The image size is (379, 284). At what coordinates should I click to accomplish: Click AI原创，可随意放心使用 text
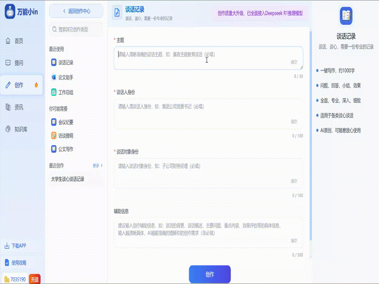tap(340, 131)
